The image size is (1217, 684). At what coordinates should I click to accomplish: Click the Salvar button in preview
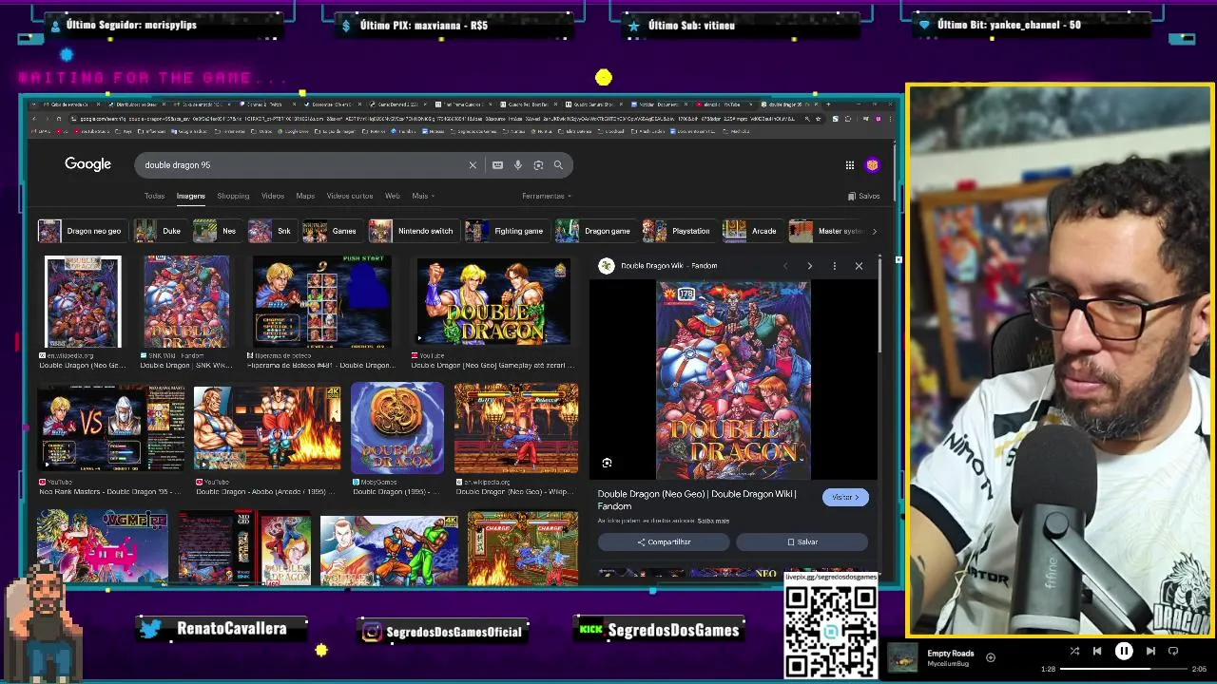click(802, 542)
